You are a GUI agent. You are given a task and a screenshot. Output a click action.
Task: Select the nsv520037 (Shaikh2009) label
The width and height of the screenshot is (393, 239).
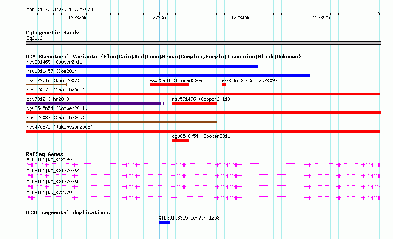[x=56, y=118]
